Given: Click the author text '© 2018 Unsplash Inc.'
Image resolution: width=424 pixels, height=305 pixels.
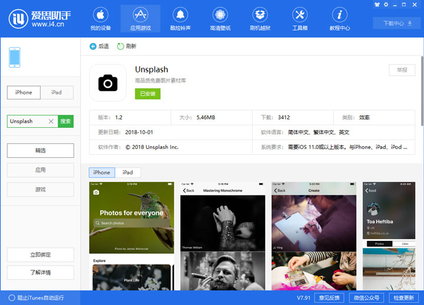Looking at the screenshot, I should 152,147.
